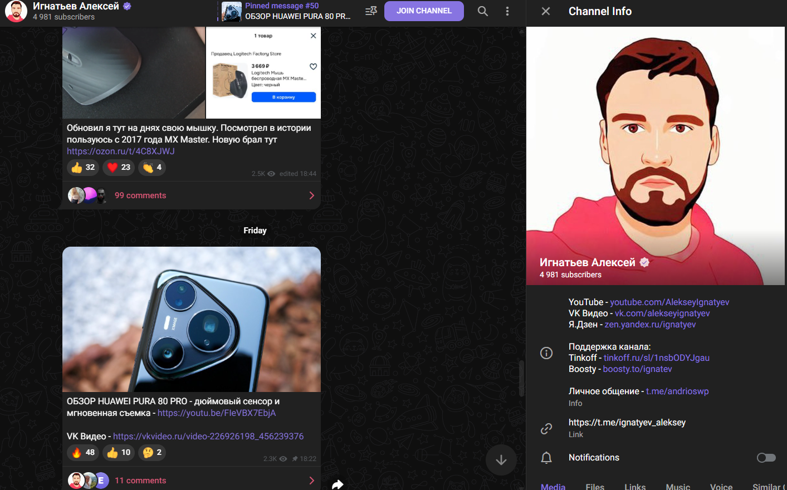Open the vkvideo.ru video link

(208, 437)
